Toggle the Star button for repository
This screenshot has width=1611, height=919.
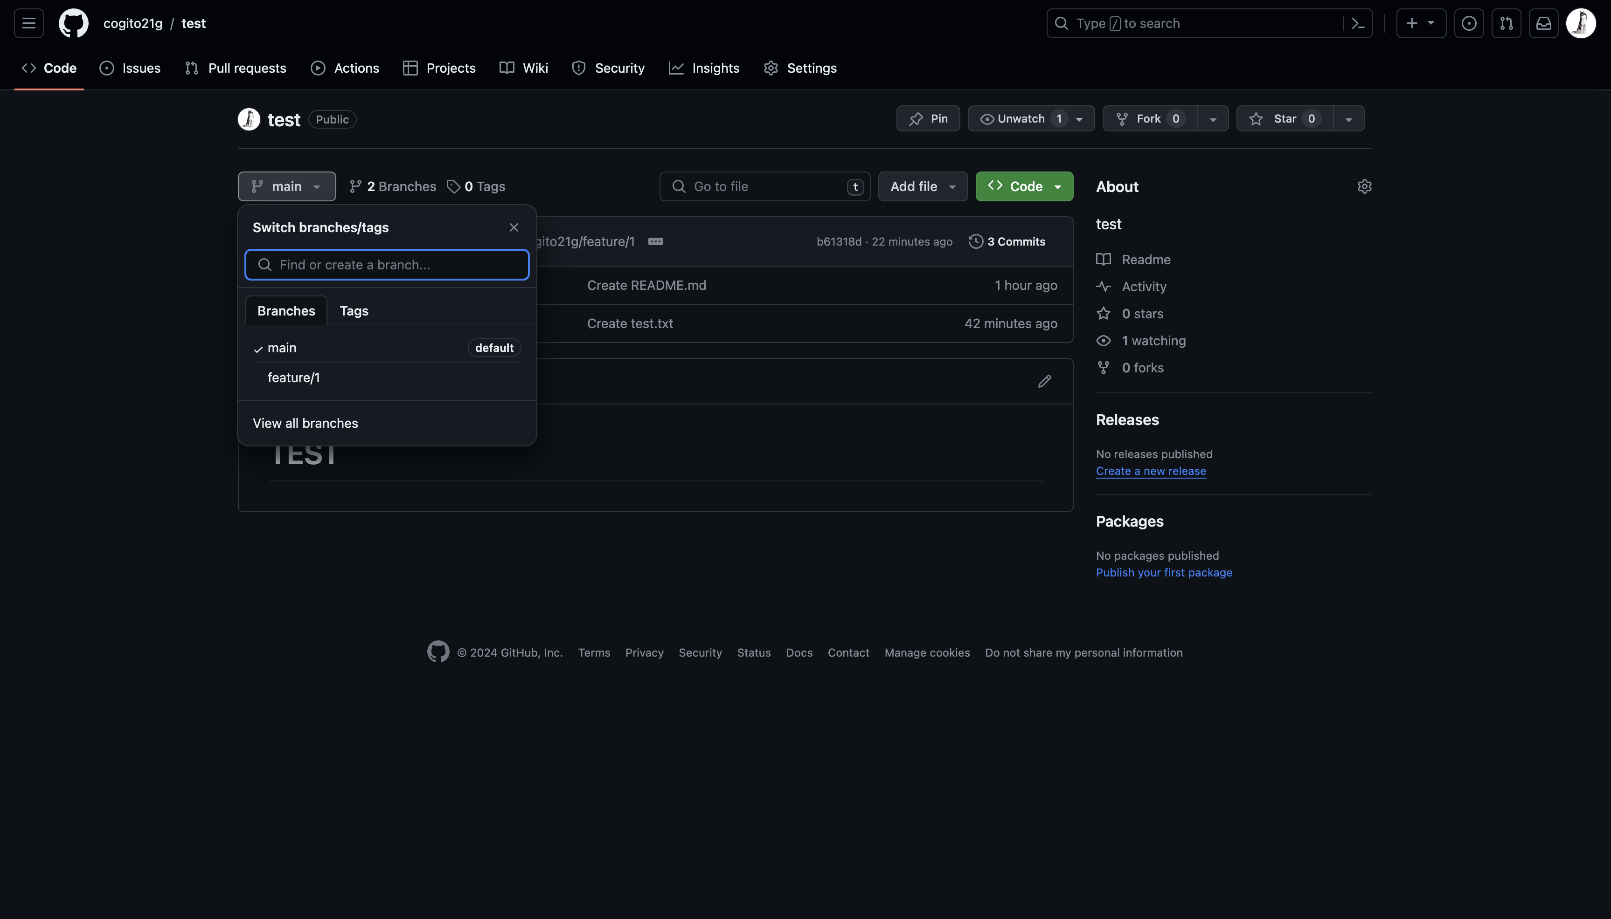pyautogui.click(x=1285, y=119)
